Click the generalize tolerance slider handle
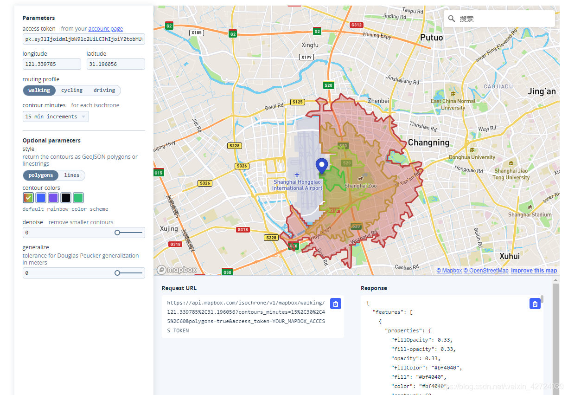The width and height of the screenshot is (568, 395). coord(117,273)
